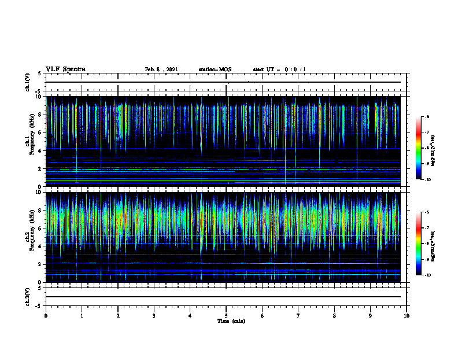Click the ch.2 spectrogram color scale bar
Viewport: 458px width, 354px height.
coord(418,244)
